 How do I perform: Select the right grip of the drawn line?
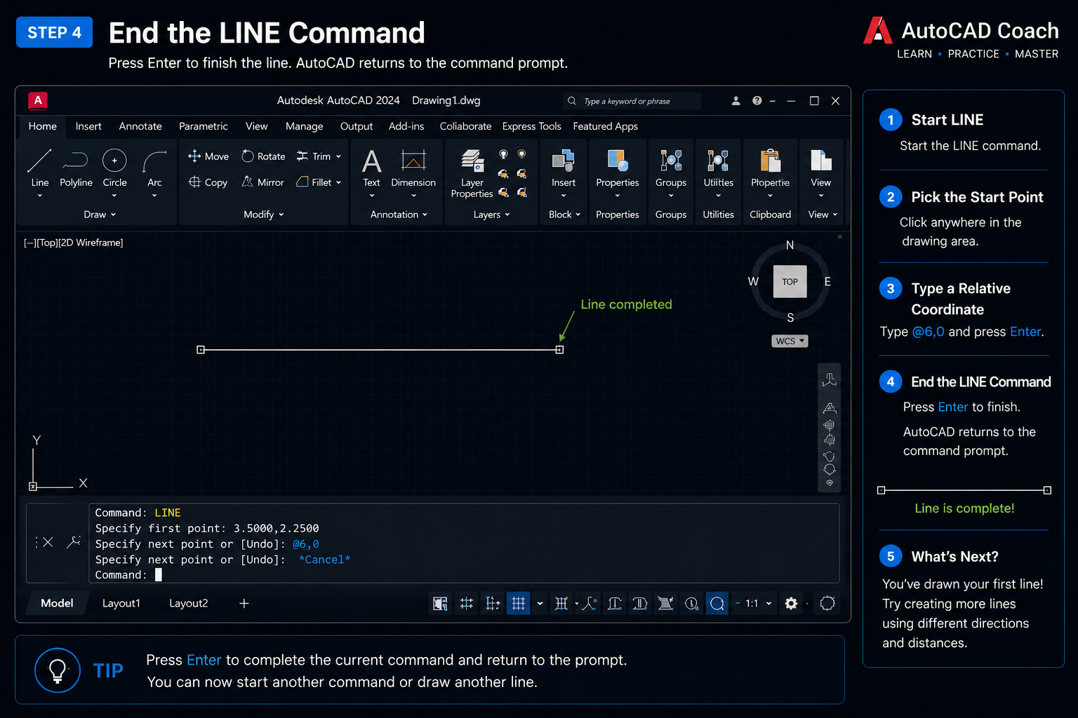pyautogui.click(x=559, y=349)
